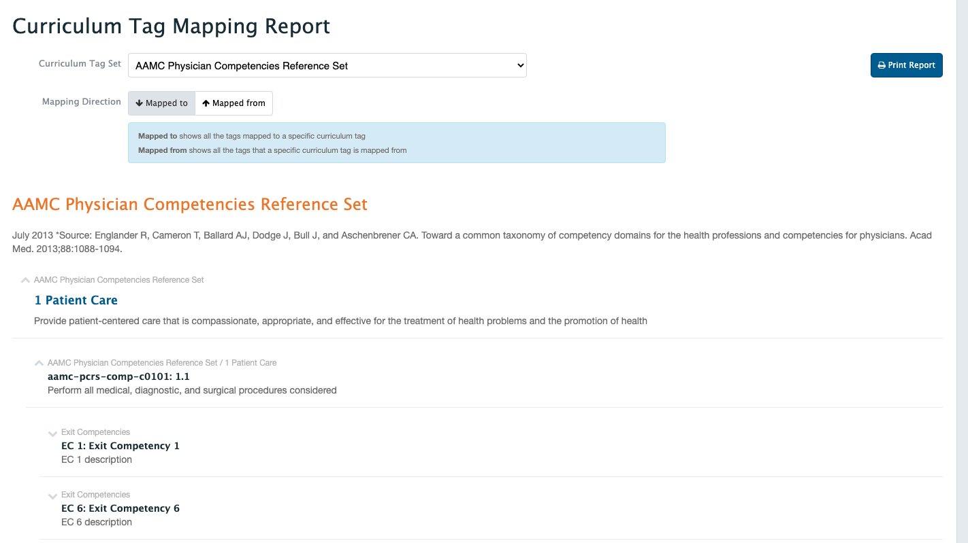Click aamc-pcrs-comp-c0101: 1.1 title
Image resolution: width=968 pixels, height=543 pixels.
click(118, 376)
